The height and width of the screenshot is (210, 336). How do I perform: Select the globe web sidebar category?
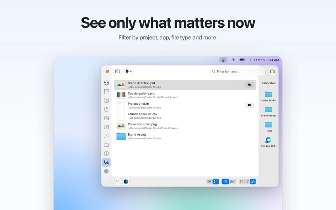106,171
